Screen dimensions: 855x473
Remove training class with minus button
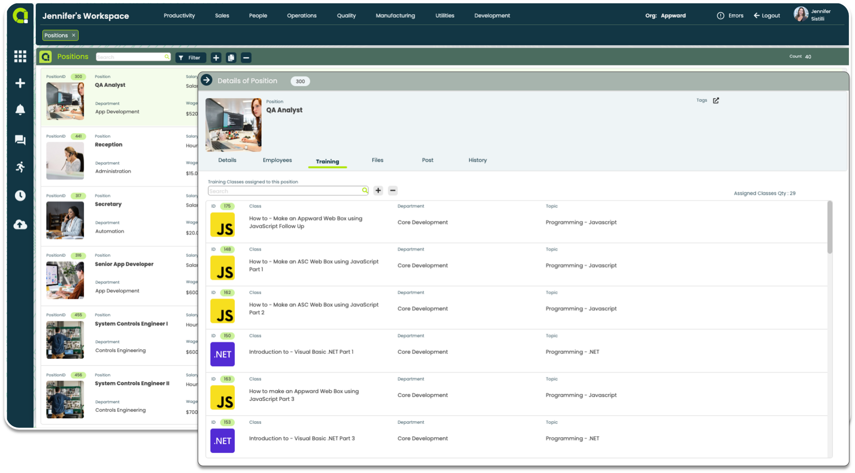393,190
